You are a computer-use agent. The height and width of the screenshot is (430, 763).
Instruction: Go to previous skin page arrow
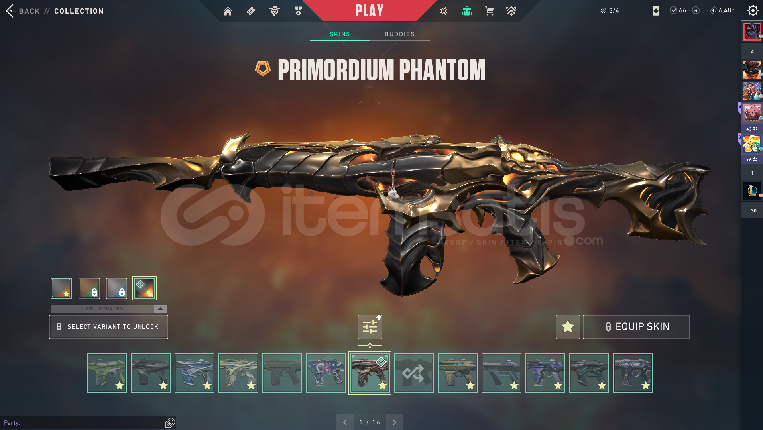[x=345, y=422]
